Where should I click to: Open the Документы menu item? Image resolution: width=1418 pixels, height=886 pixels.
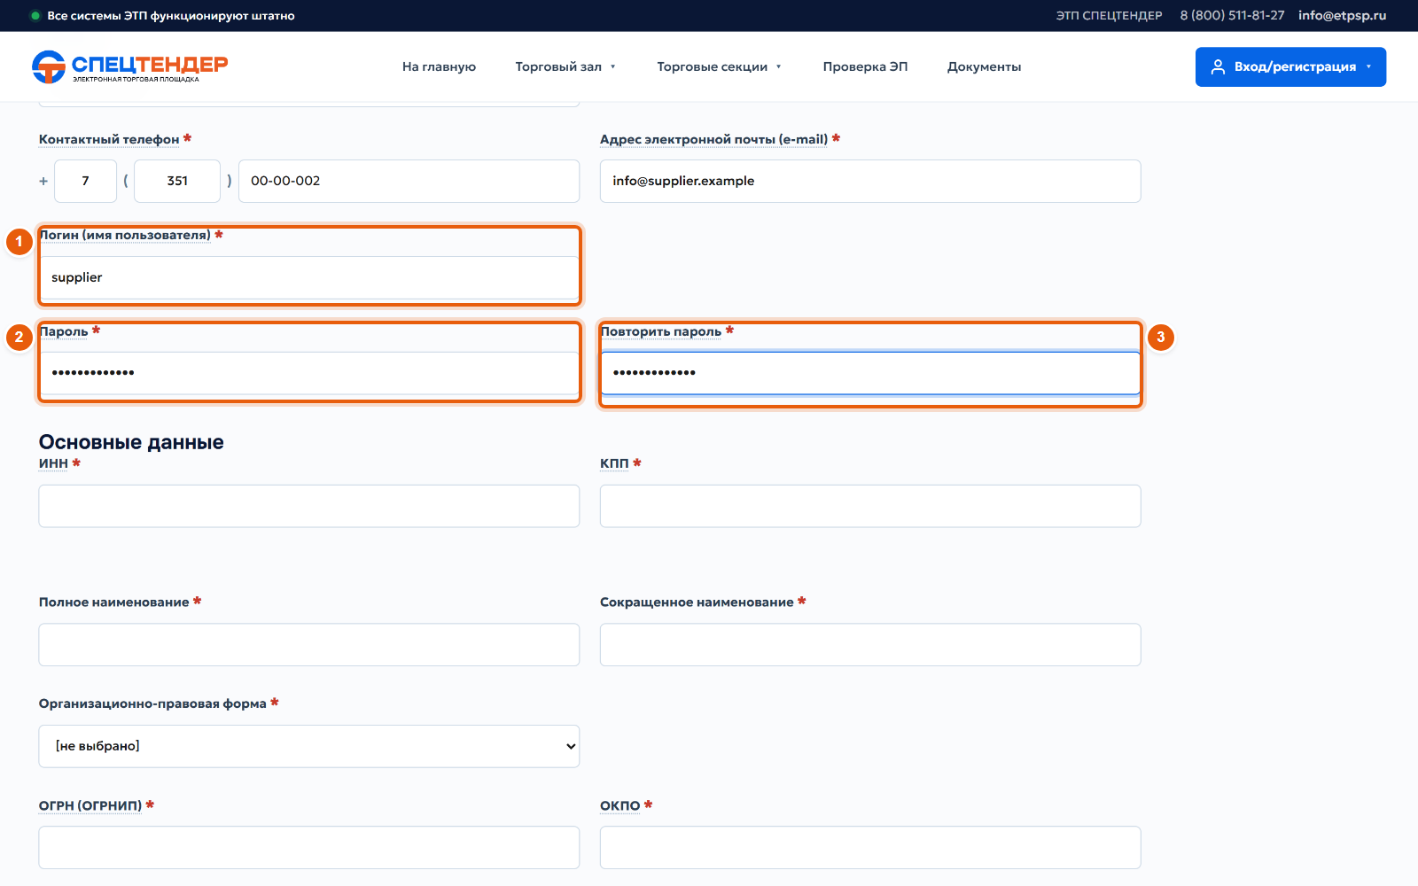tap(984, 67)
